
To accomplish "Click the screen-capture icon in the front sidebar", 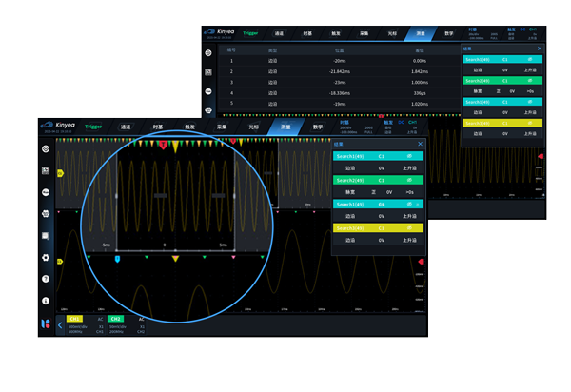I will 46,236.
